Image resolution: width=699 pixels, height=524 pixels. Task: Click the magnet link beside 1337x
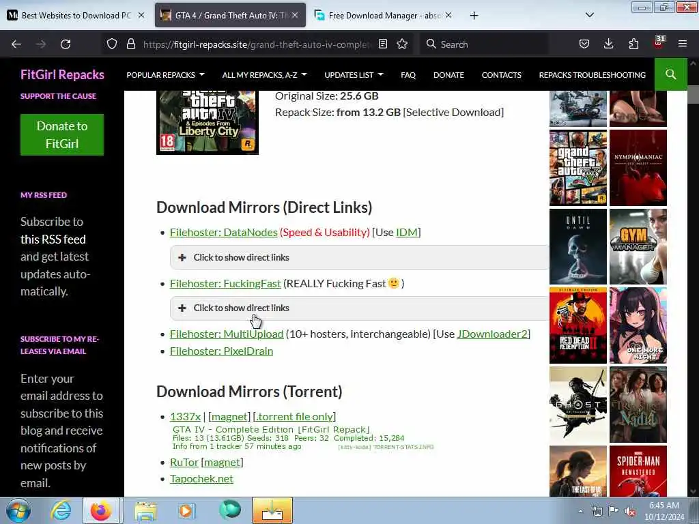point(229,416)
